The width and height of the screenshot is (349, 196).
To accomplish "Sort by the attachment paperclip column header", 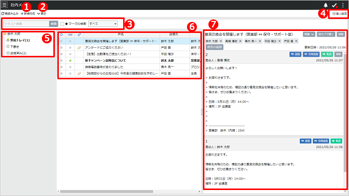I will [79, 34].
